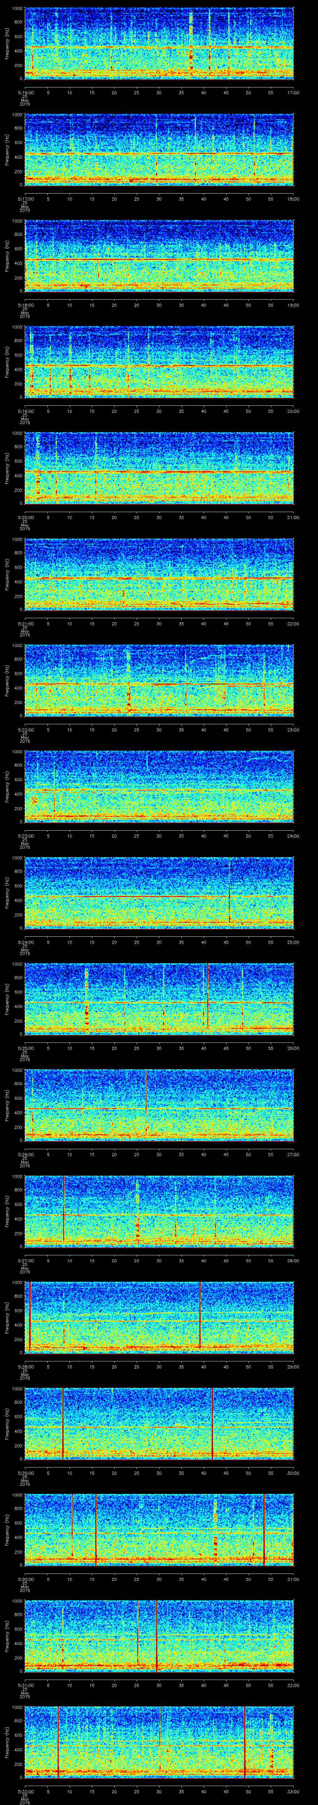Click the 32:00 end time label

293,1685
